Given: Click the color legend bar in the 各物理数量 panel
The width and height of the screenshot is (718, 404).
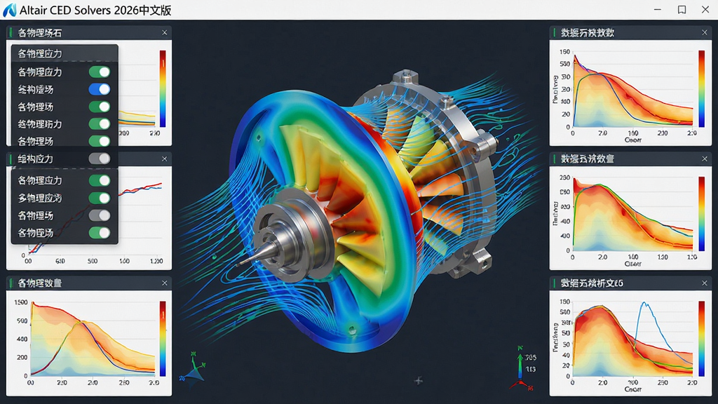Looking at the screenshot, I should click(163, 338).
